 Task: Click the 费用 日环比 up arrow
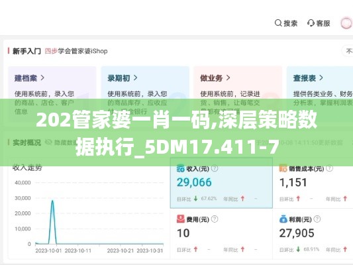coord(195,249)
